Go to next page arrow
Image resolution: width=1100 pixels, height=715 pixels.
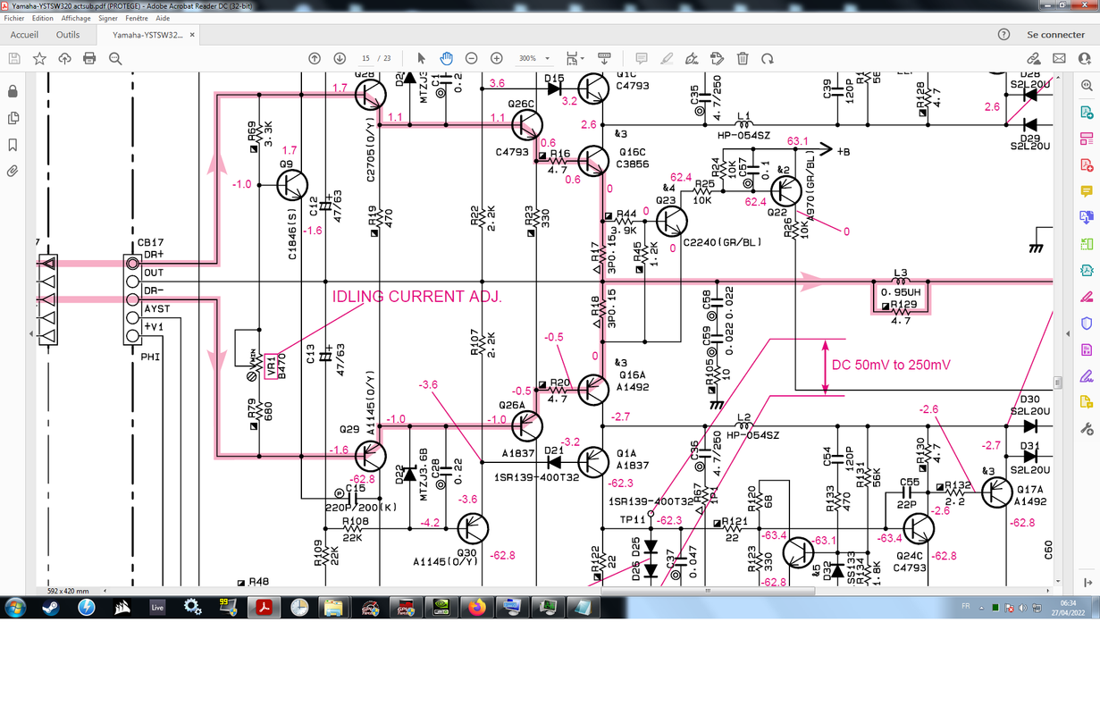point(340,58)
